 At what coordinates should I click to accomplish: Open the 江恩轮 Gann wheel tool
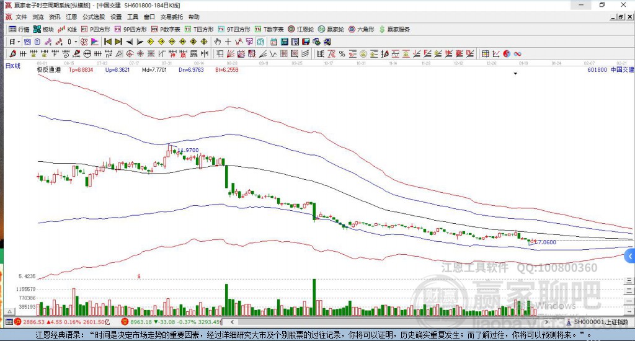point(301,30)
